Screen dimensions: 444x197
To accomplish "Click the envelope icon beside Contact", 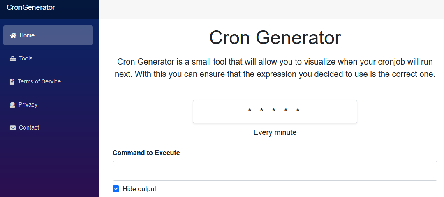I will tap(13, 128).
